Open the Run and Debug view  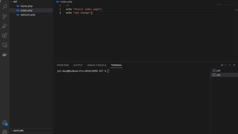[5, 26]
